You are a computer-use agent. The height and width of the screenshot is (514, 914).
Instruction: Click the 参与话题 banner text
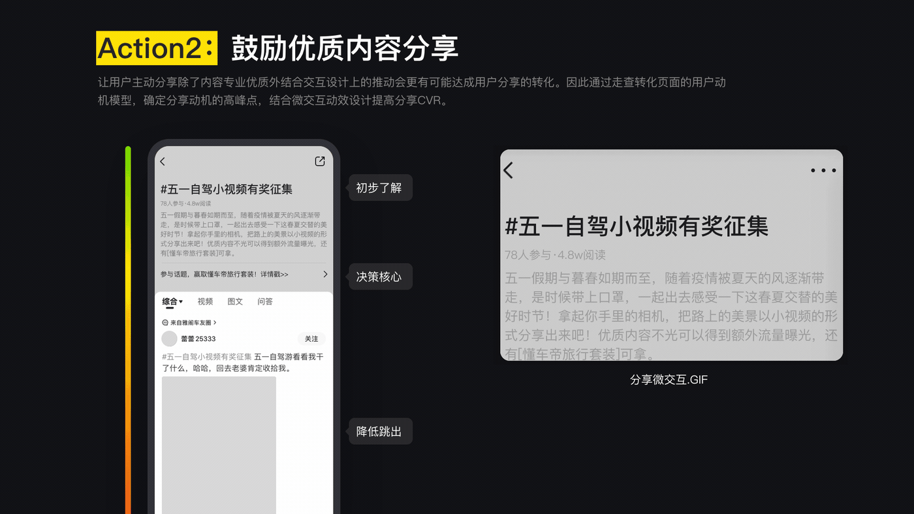click(x=225, y=275)
